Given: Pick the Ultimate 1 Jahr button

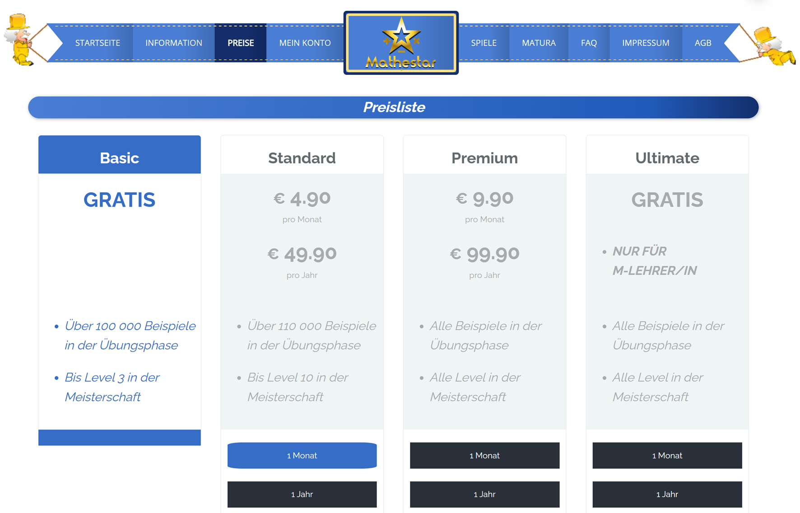Looking at the screenshot, I should pyautogui.click(x=667, y=494).
